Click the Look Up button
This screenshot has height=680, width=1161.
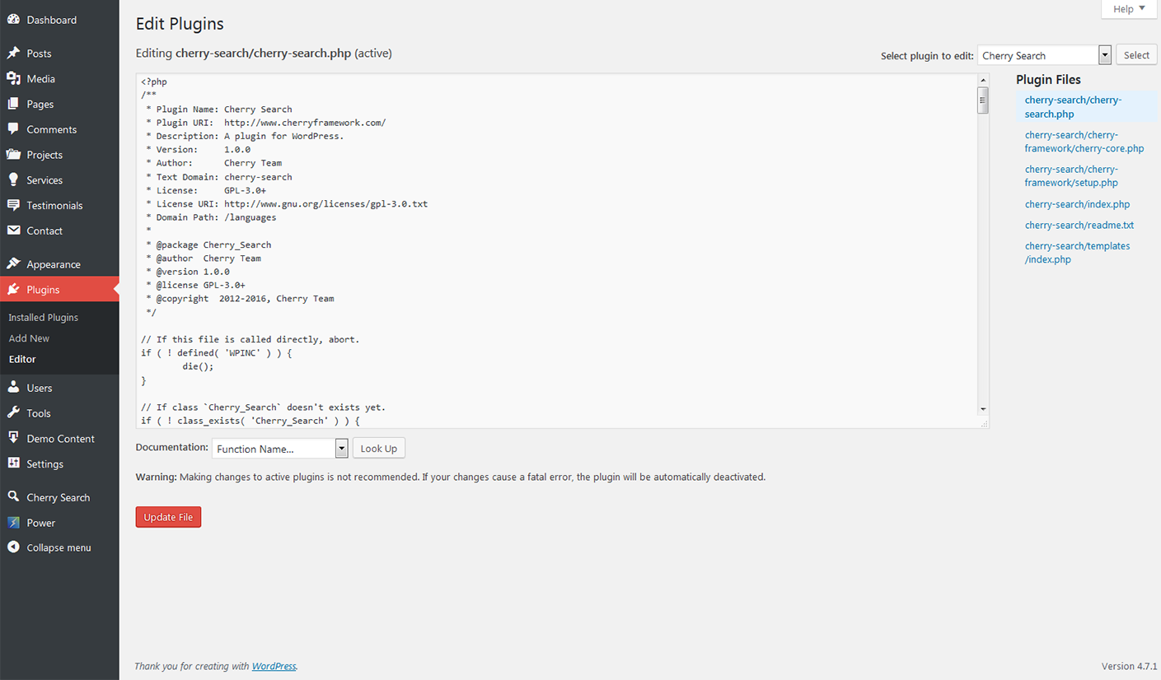click(x=379, y=449)
